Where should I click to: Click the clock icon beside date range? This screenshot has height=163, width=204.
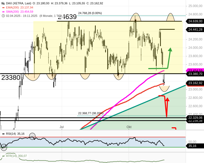(3, 16)
